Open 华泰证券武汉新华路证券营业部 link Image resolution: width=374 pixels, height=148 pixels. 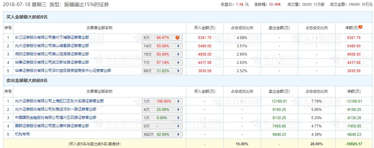[x=52, y=62]
